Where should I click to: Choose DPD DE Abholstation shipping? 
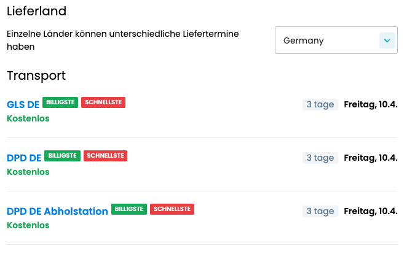[57, 211]
